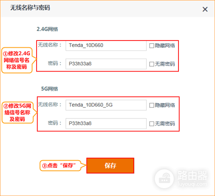Focus the Tenda_10D660 wireless name field

click(x=106, y=46)
